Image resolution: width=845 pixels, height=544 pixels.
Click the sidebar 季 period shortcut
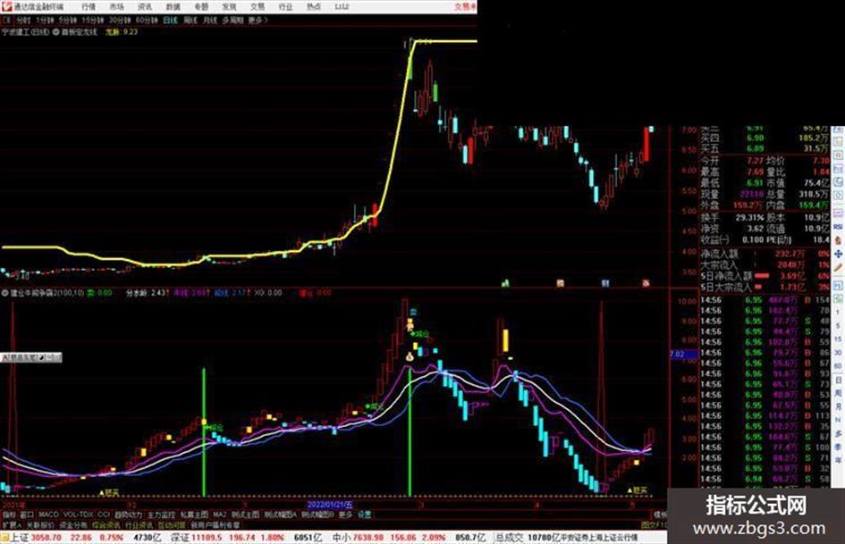(x=839, y=447)
